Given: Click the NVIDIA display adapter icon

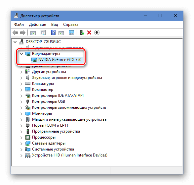Looking at the screenshot, I should (34, 60).
